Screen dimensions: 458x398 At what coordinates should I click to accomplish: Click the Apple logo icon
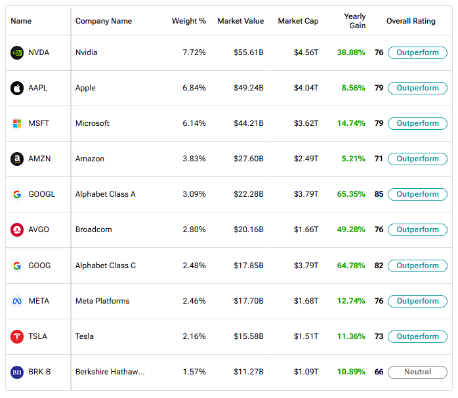pyautogui.click(x=17, y=88)
